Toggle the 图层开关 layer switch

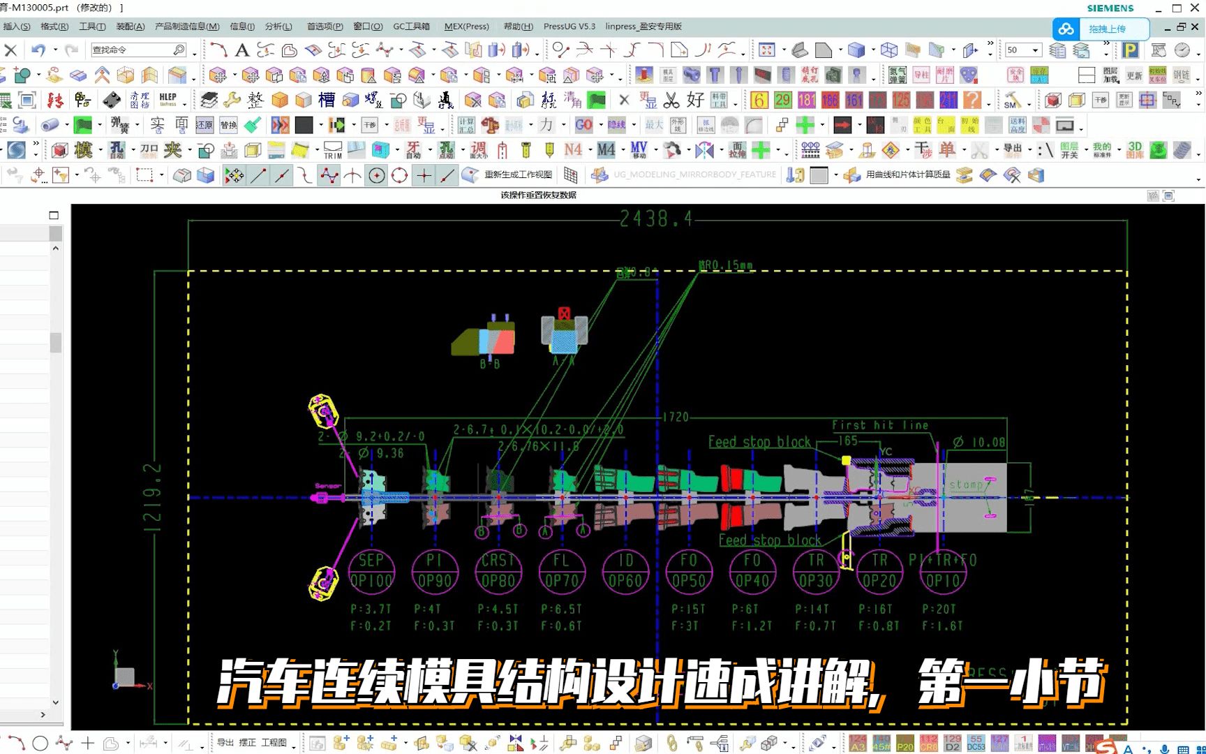(1069, 150)
